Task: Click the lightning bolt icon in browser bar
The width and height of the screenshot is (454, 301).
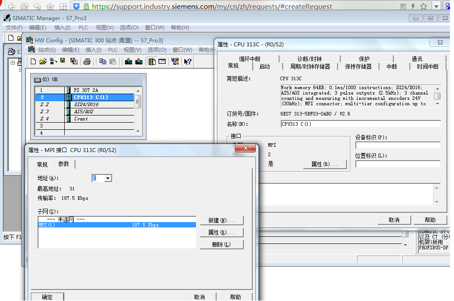Action: (x=413, y=6)
